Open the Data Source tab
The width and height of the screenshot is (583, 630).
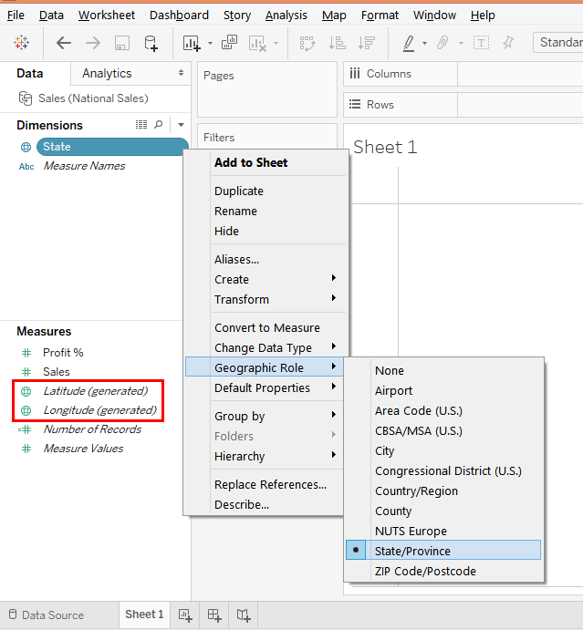52,615
